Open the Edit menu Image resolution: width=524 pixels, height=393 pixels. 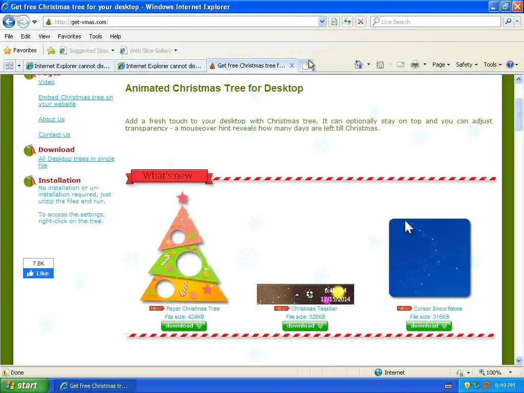point(26,36)
